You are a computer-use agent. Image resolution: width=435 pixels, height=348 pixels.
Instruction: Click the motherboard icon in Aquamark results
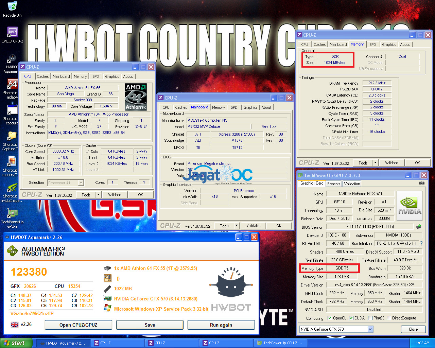point(107,278)
